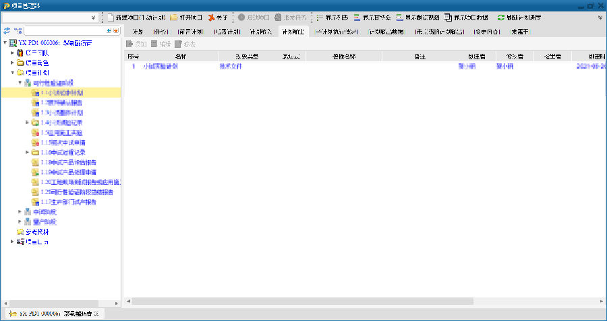This screenshot has height=321, width=607.
Task: Click the 编辑 (Edit) button
Action: pyautogui.click(x=161, y=44)
